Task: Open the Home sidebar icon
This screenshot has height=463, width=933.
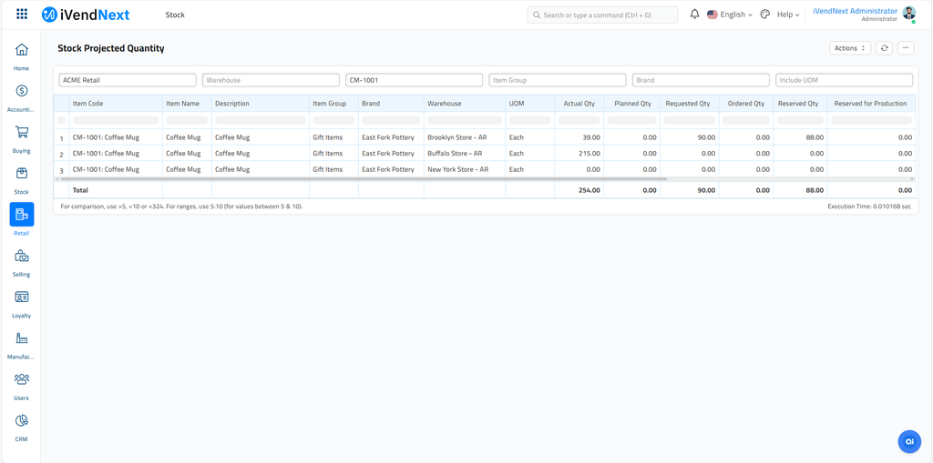Action: pyautogui.click(x=21, y=50)
